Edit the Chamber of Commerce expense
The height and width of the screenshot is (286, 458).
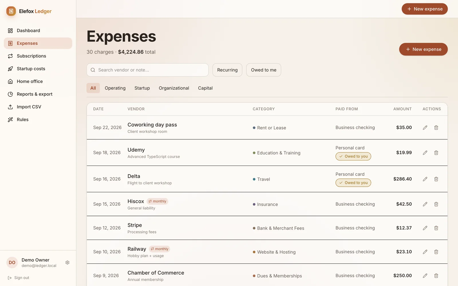coord(425,276)
